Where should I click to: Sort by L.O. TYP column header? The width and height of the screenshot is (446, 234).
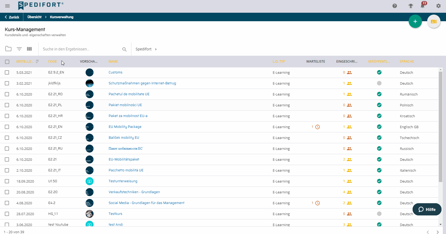tap(279, 62)
